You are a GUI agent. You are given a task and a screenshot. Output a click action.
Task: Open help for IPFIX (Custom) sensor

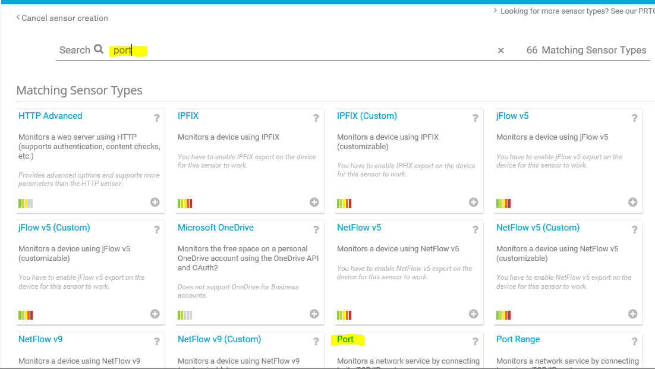coord(475,118)
